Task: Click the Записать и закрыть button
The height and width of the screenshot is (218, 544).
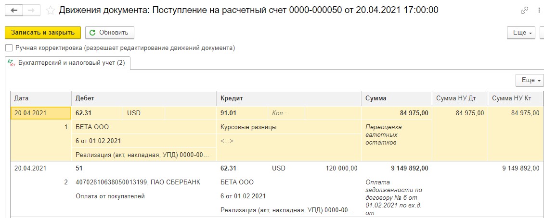Action: [x=43, y=33]
